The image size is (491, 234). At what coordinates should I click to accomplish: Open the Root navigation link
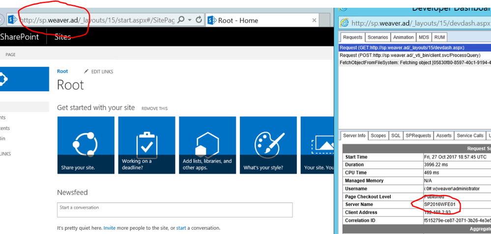(x=62, y=71)
